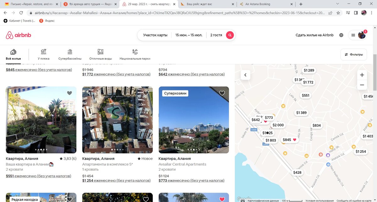This screenshot has width=377, height=202.
Task: Go back in browser history
Action: (x=5, y=13)
